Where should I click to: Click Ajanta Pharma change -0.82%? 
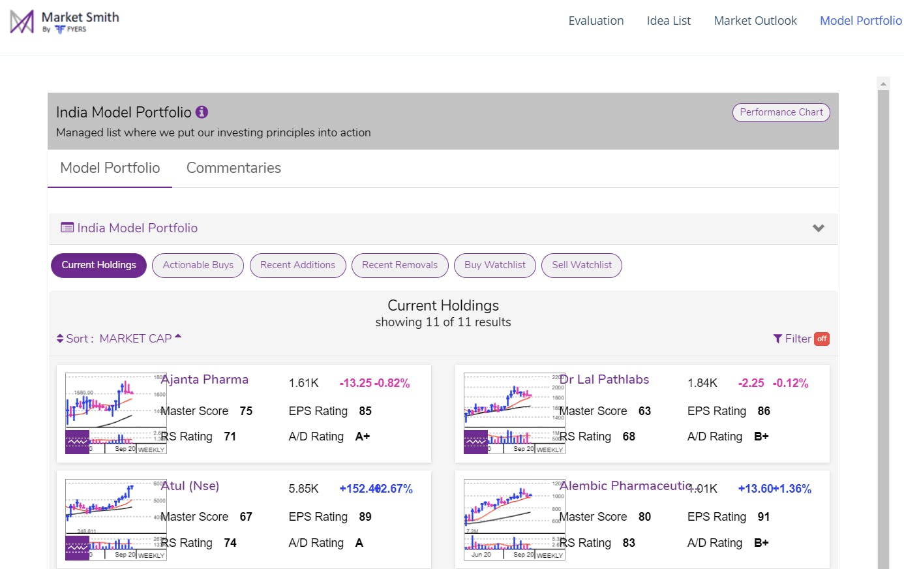392,383
